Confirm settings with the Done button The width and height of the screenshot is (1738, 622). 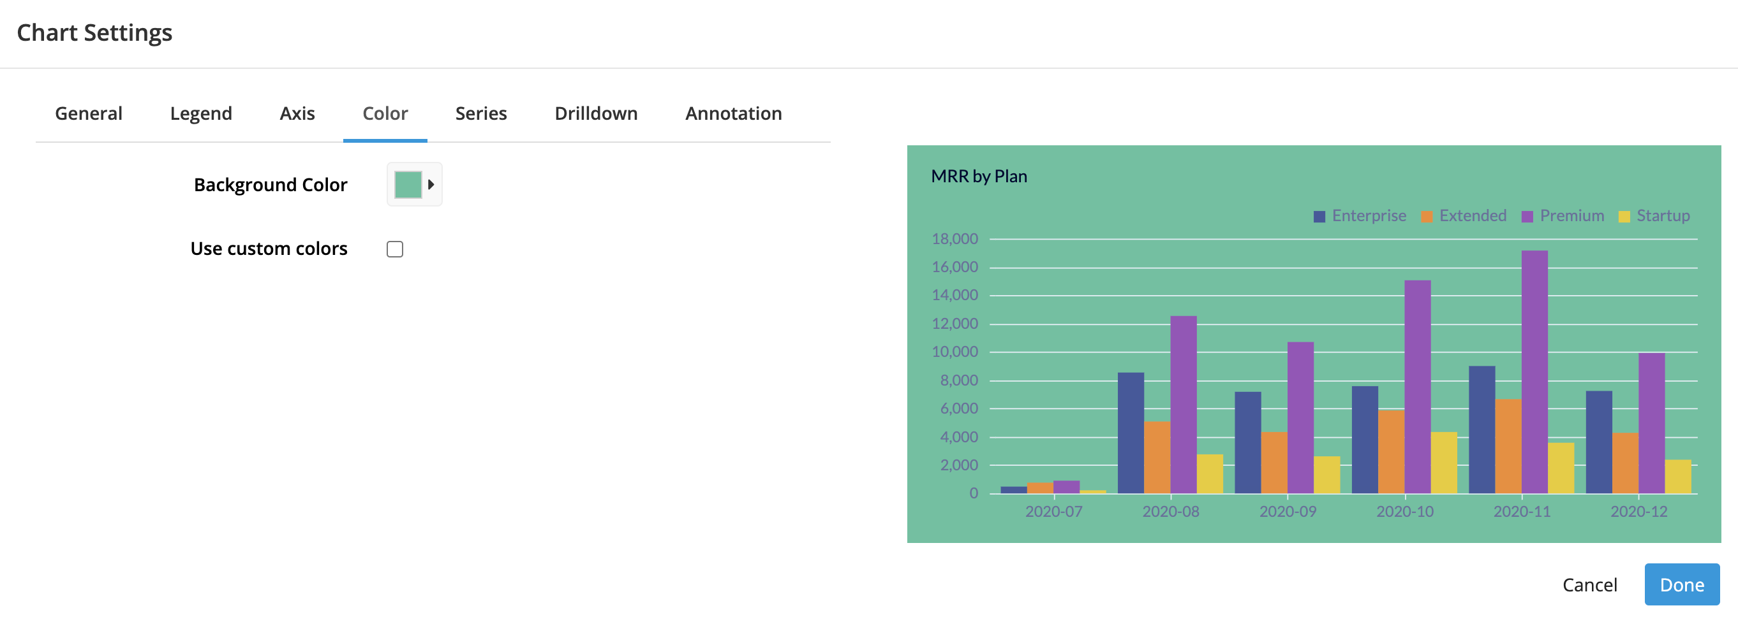pyautogui.click(x=1681, y=585)
